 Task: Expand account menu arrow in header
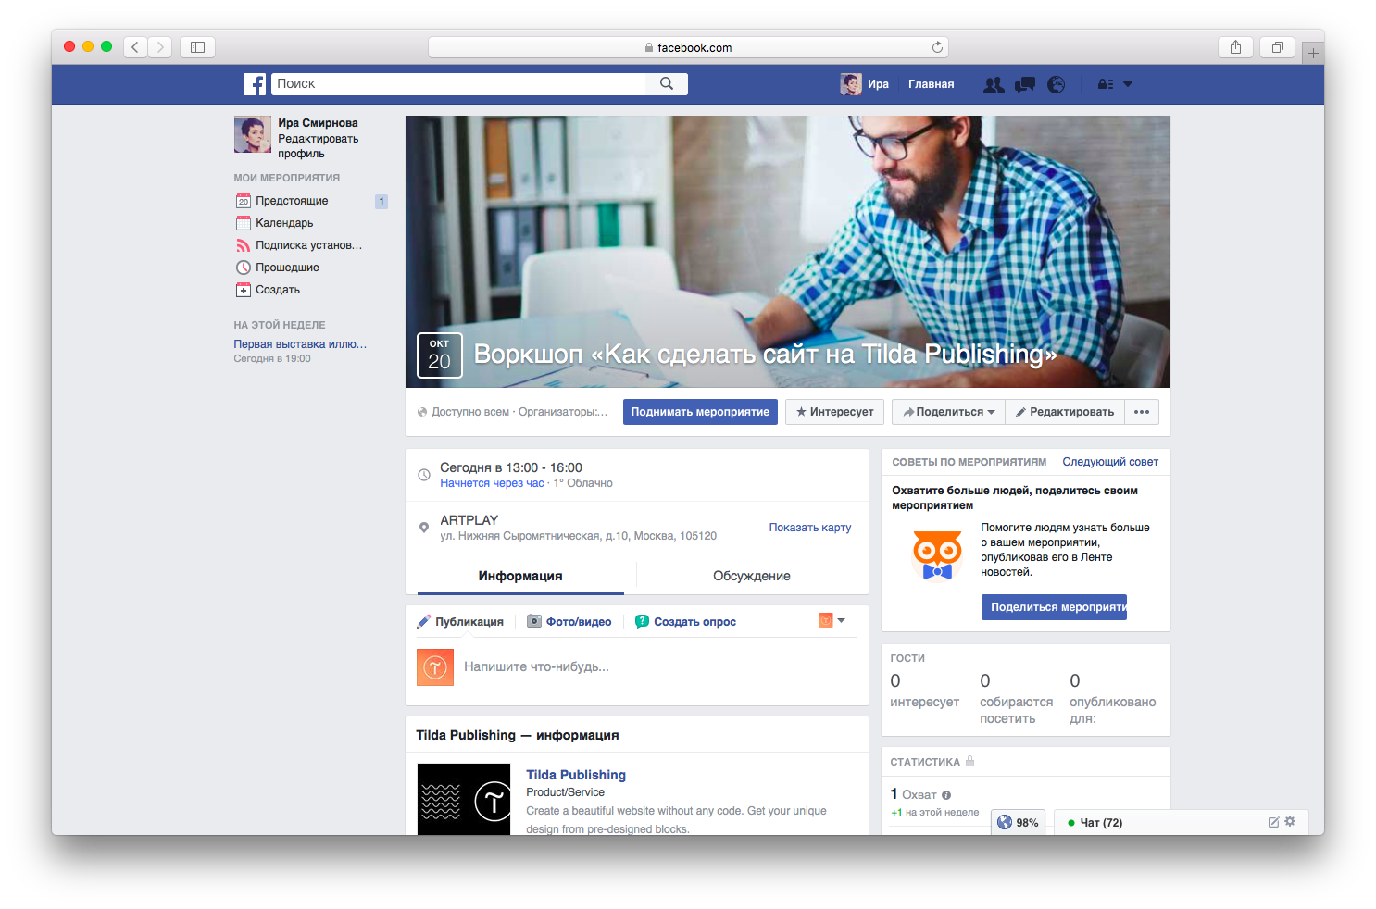(x=1128, y=84)
